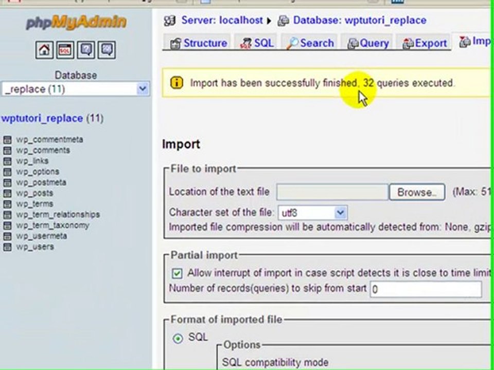Image resolution: width=494 pixels, height=370 pixels.
Task: Click the wp_users table icon
Action: click(7, 247)
